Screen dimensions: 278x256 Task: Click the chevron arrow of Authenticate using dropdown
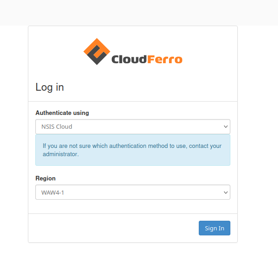(x=225, y=126)
